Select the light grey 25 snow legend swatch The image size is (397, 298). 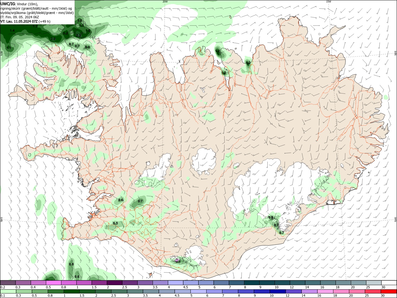373,283
